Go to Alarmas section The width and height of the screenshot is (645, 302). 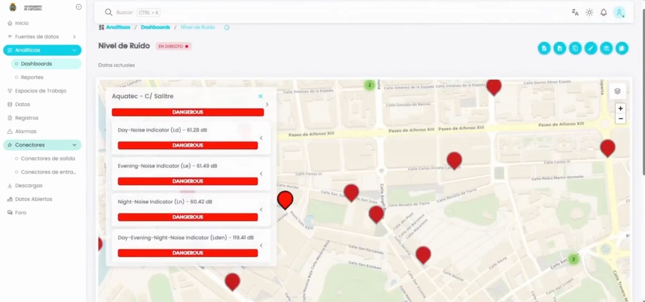(26, 132)
